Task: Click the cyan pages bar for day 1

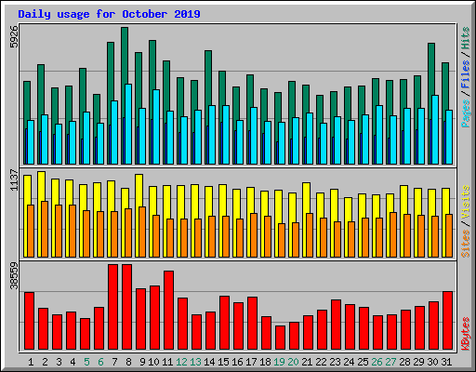Action: 31,142
